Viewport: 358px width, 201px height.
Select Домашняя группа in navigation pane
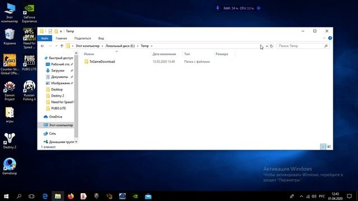coord(61,142)
